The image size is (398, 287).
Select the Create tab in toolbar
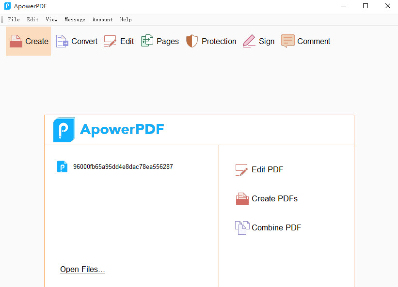click(29, 41)
